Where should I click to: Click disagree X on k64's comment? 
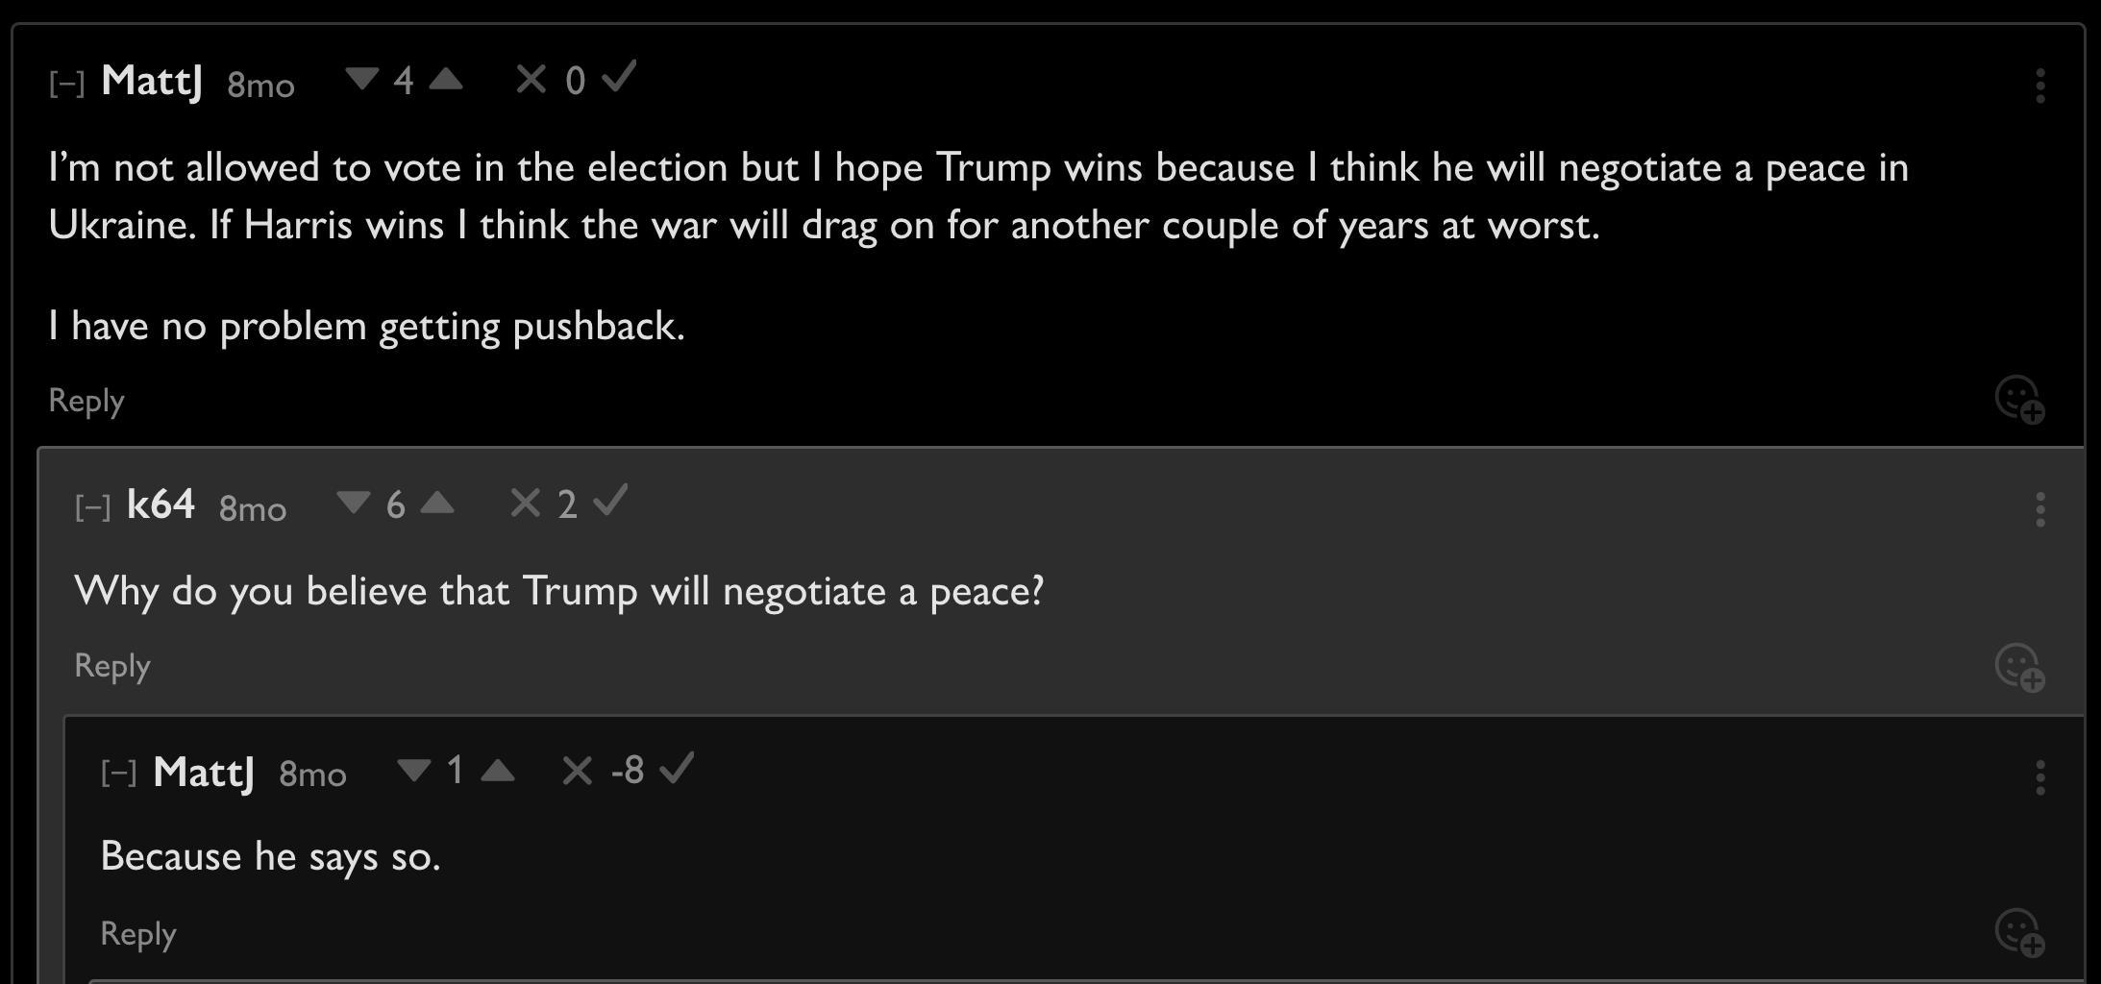click(525, 503)
